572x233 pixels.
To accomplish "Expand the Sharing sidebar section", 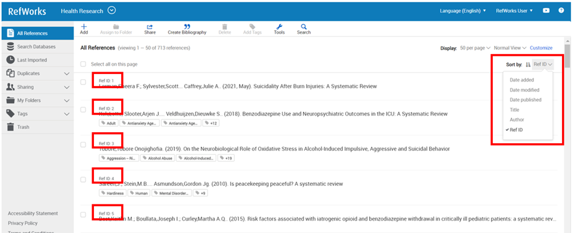I will point(66,87).
